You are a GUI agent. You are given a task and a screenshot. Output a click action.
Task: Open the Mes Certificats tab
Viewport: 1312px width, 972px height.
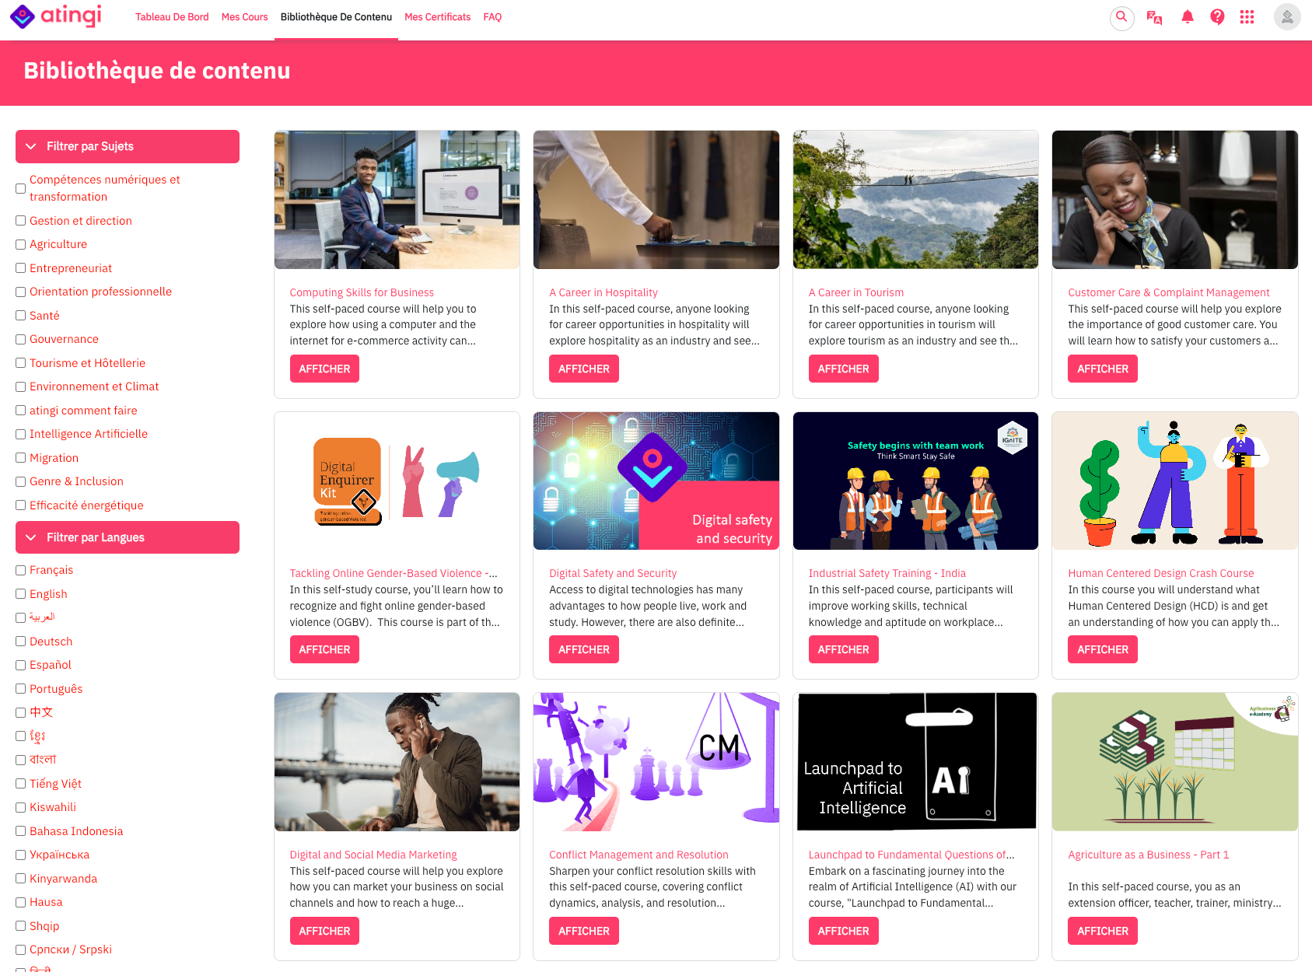click(x=437, y=17)
